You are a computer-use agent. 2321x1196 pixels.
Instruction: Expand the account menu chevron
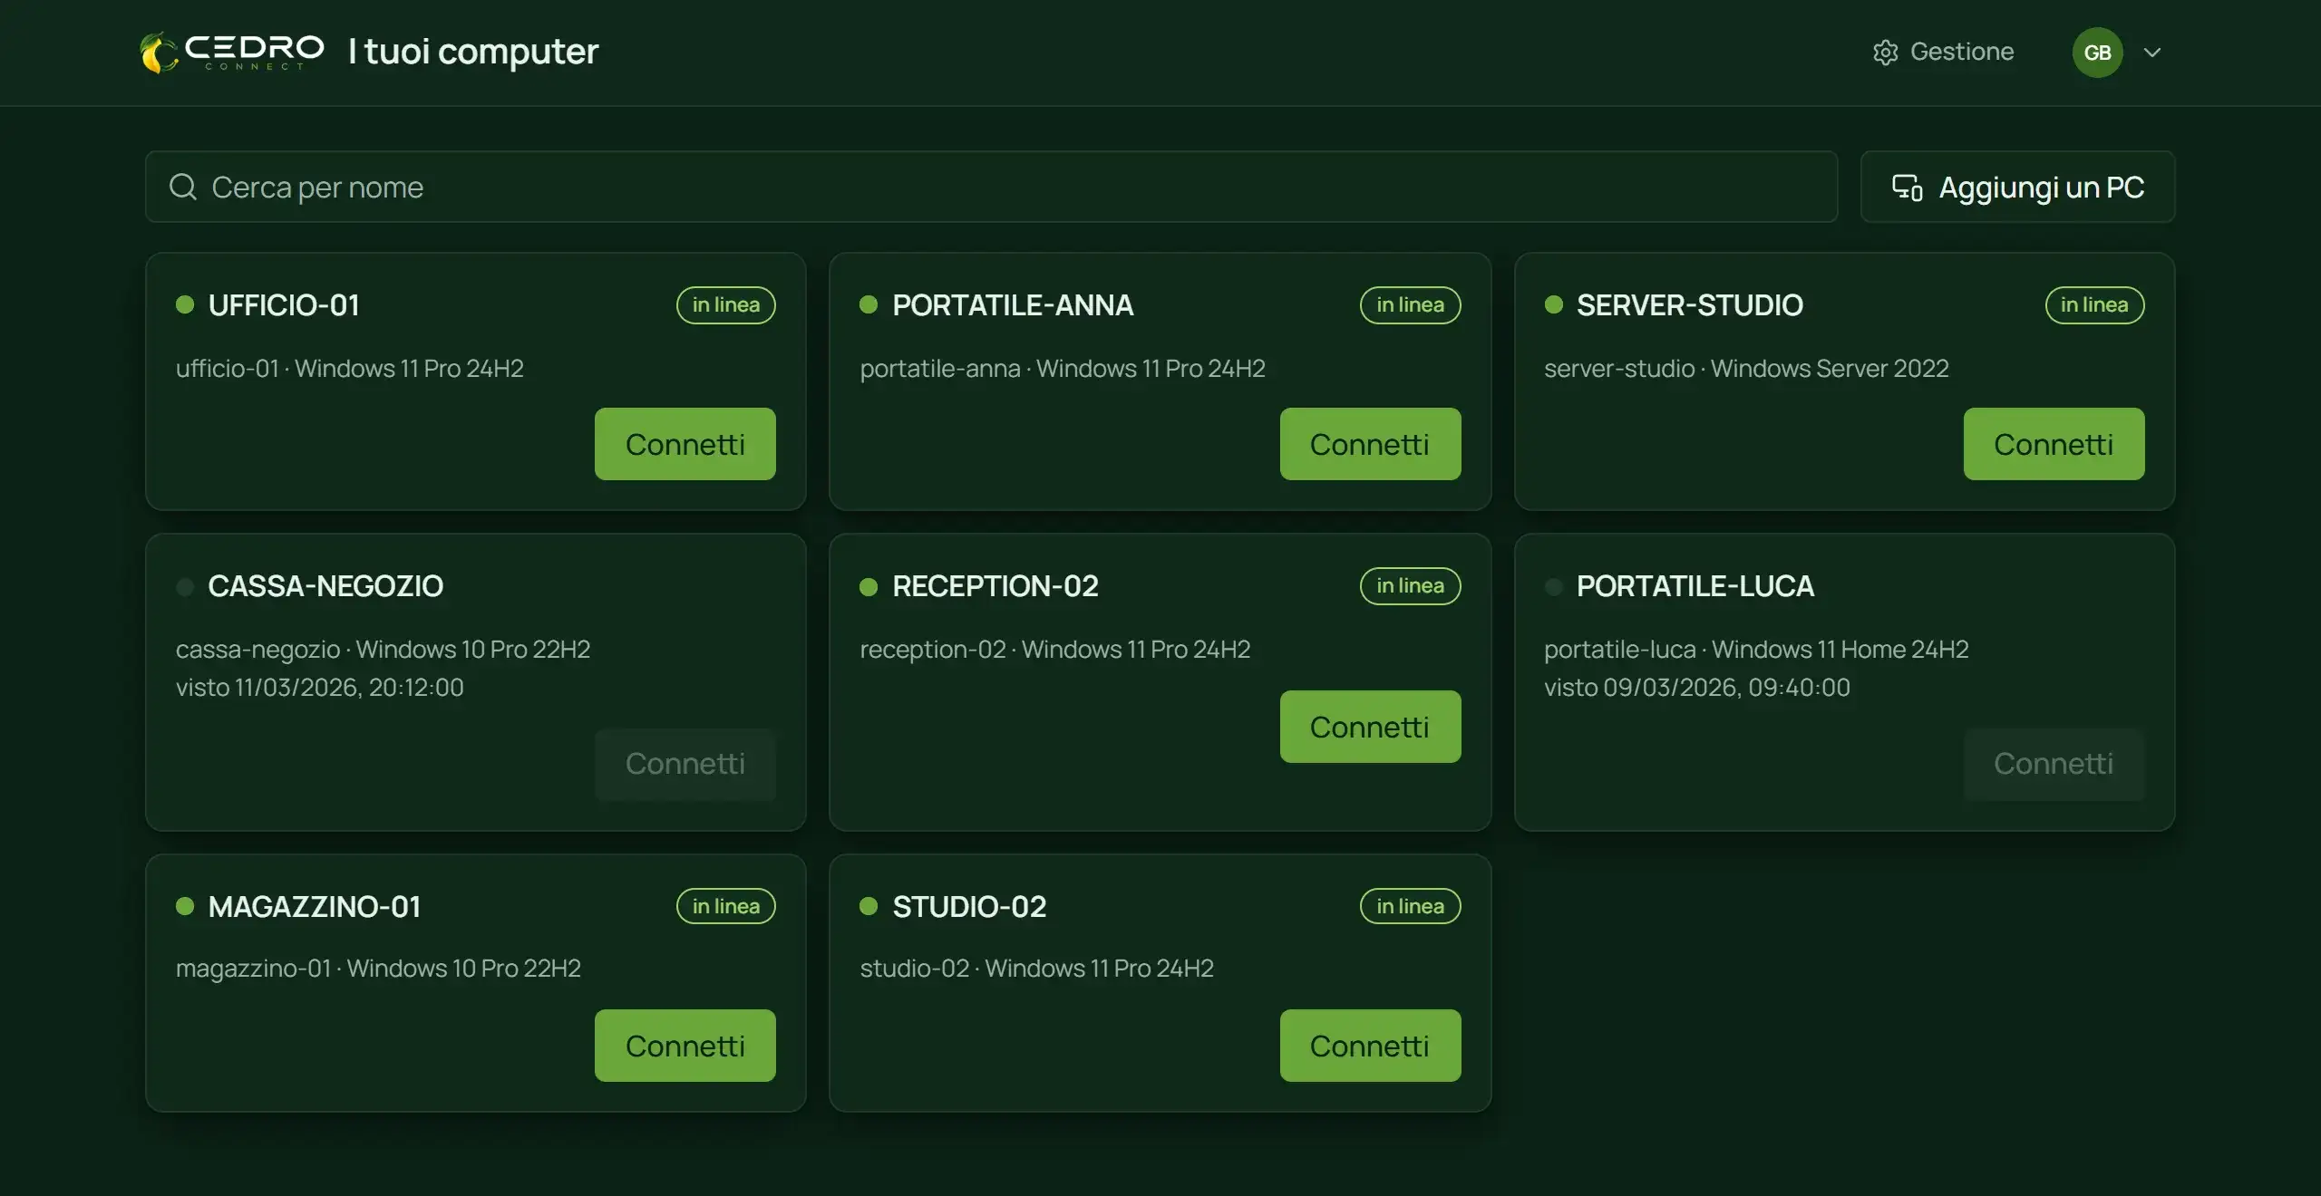pyautogui.click(x=2152, y=53)
